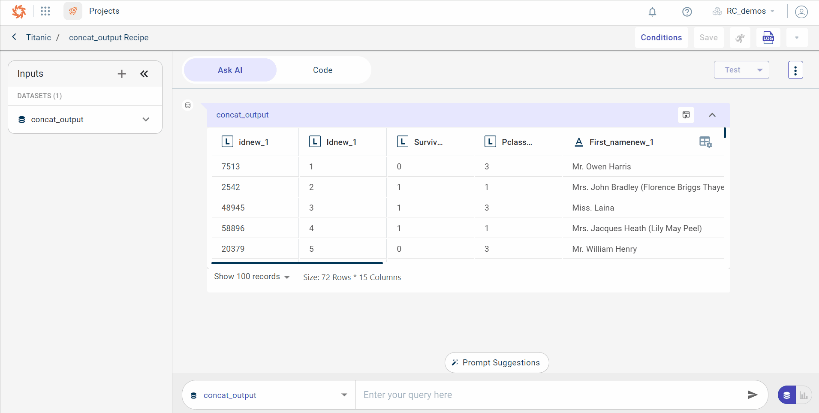819x413 pixels.
Task: Open the Show 100 records dropdown
Action: pyautogui.click(x=252, y=277)
